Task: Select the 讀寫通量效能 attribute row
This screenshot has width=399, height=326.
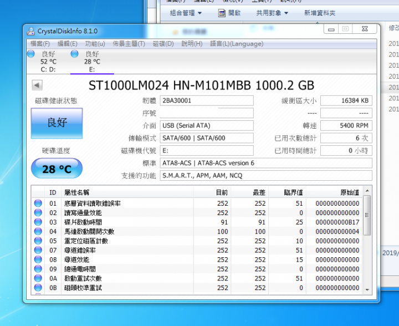Action: click(197, 212)
